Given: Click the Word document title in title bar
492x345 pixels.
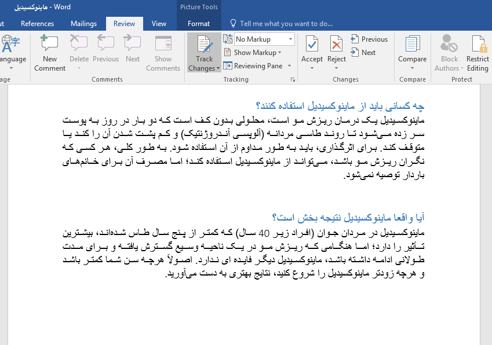Looking at the screenshot, I should tap(42, 7).
